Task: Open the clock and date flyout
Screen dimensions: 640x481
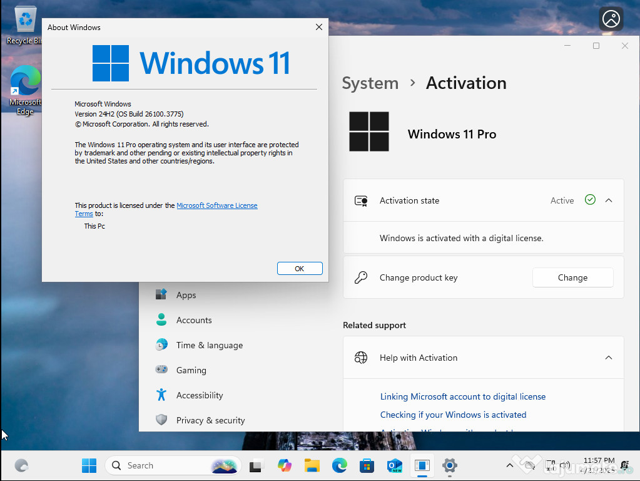Action: tap(598, 465)
